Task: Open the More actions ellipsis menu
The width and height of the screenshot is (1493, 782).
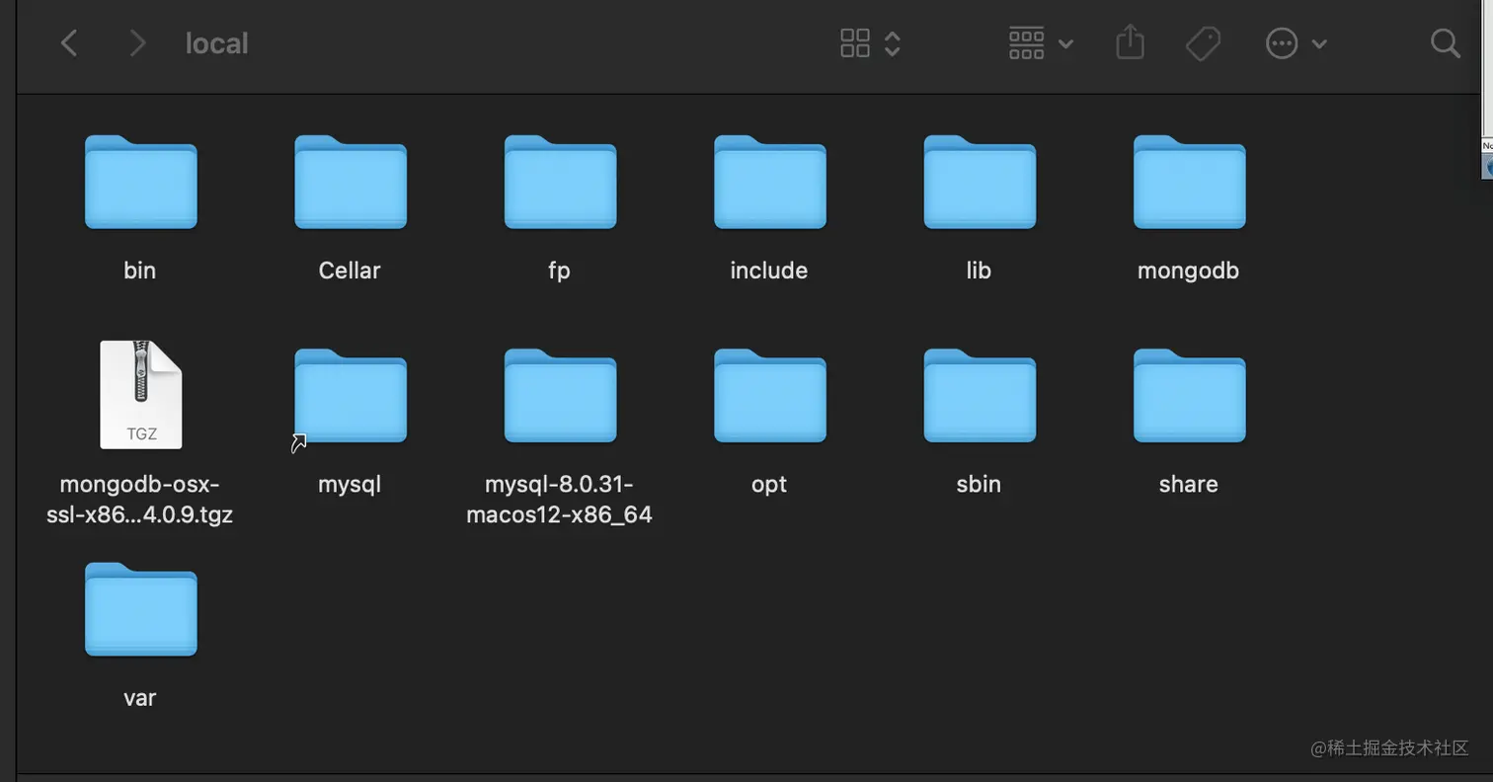Action: pyautogui.click(x=1297, y=43)
